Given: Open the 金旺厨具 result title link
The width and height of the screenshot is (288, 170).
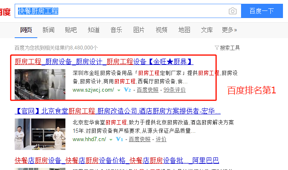Looking at the screenshot, I should coord(104,62).
